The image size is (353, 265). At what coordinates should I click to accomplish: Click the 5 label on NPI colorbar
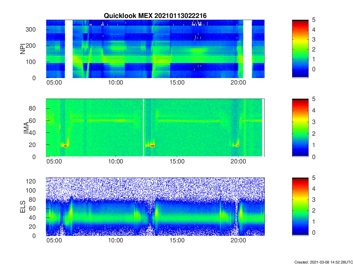pyautogui.click(x=314, y=20)
